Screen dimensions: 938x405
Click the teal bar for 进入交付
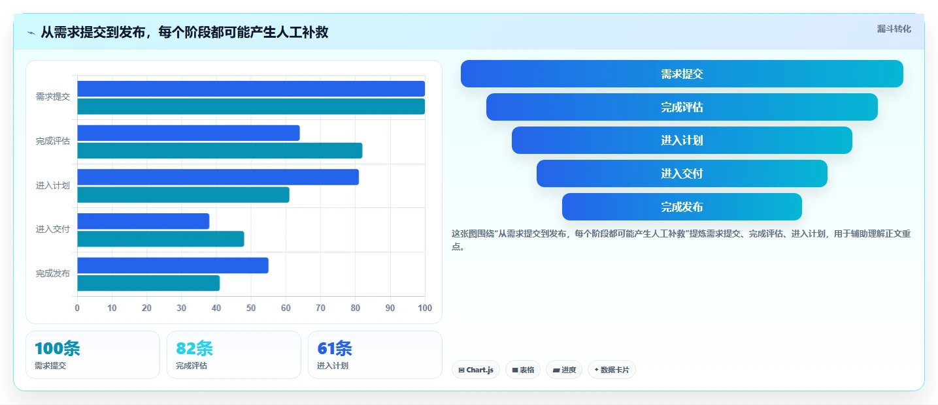[161, 239]
